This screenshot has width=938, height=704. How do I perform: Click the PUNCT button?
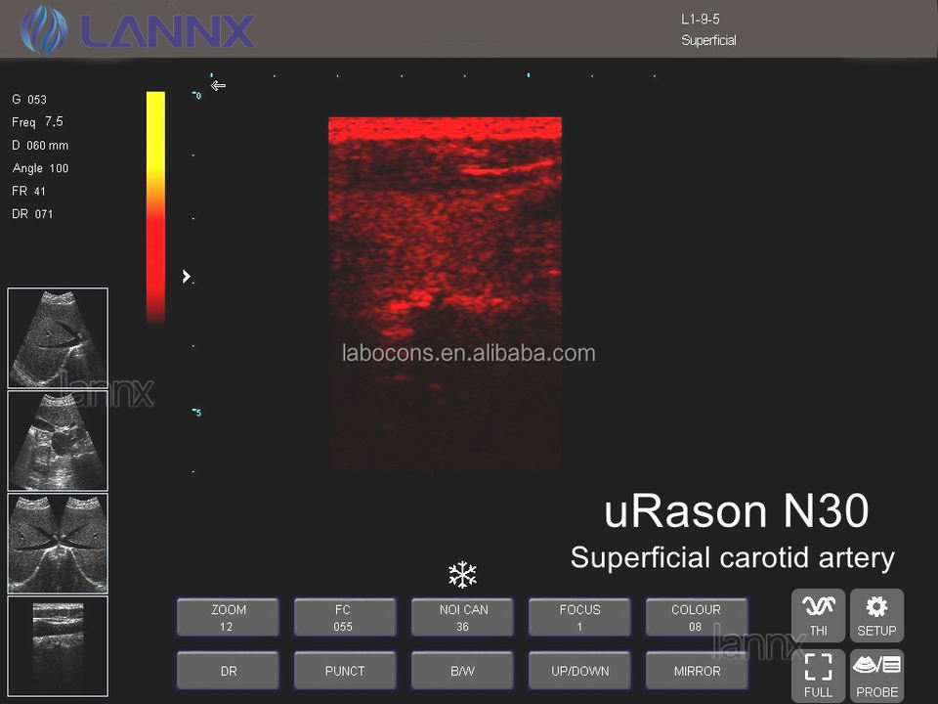point(345,671)
